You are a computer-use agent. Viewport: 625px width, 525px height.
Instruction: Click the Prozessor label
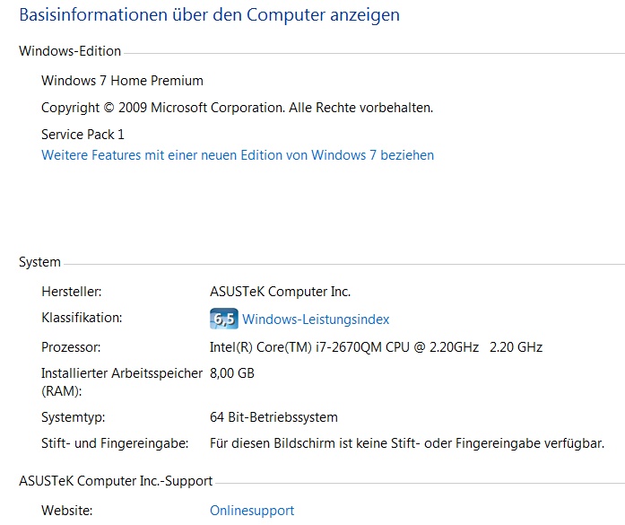(71, 347)
